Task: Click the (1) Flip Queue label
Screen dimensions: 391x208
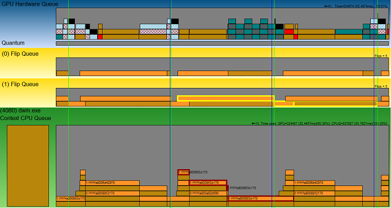Action: (20, 85)
